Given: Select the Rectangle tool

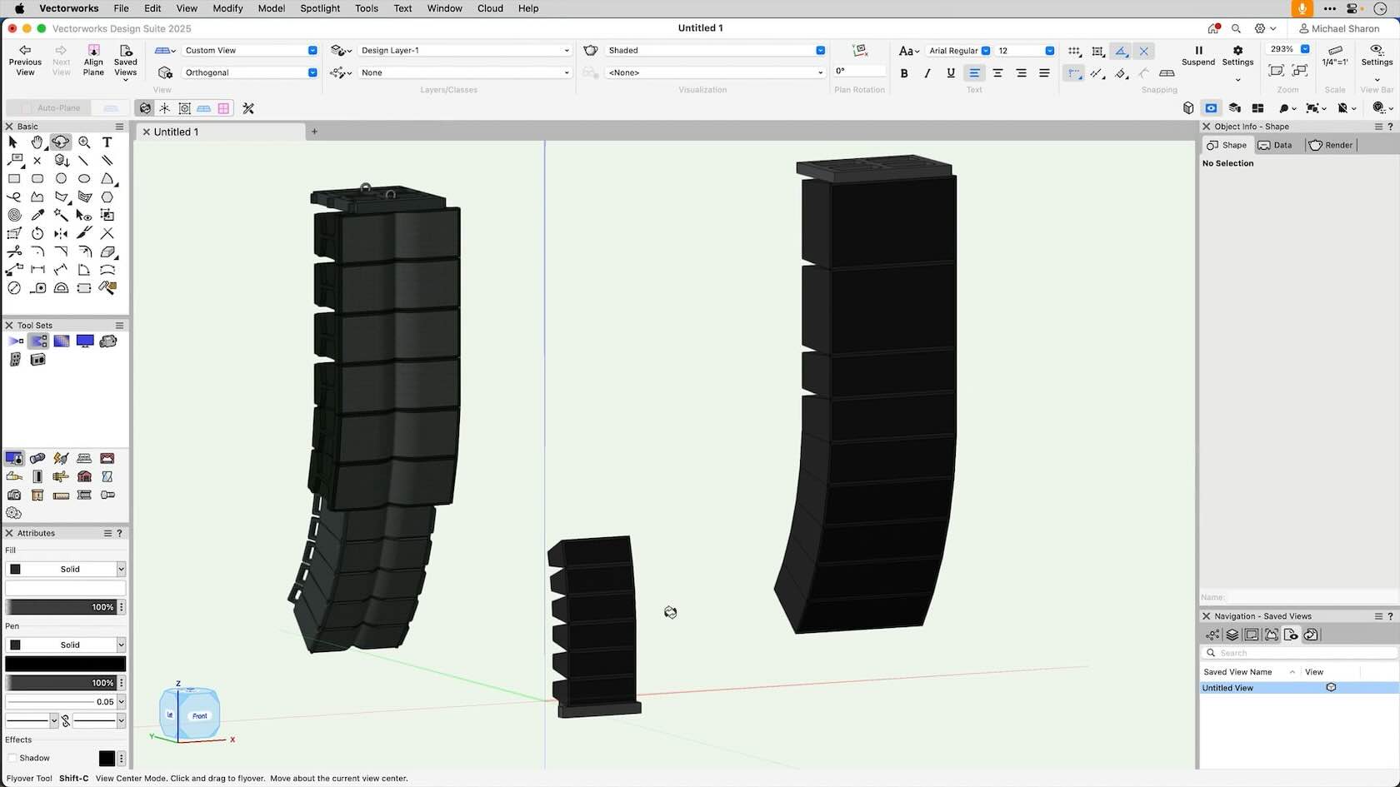Looking at the screenshot, I should [14, 178].
